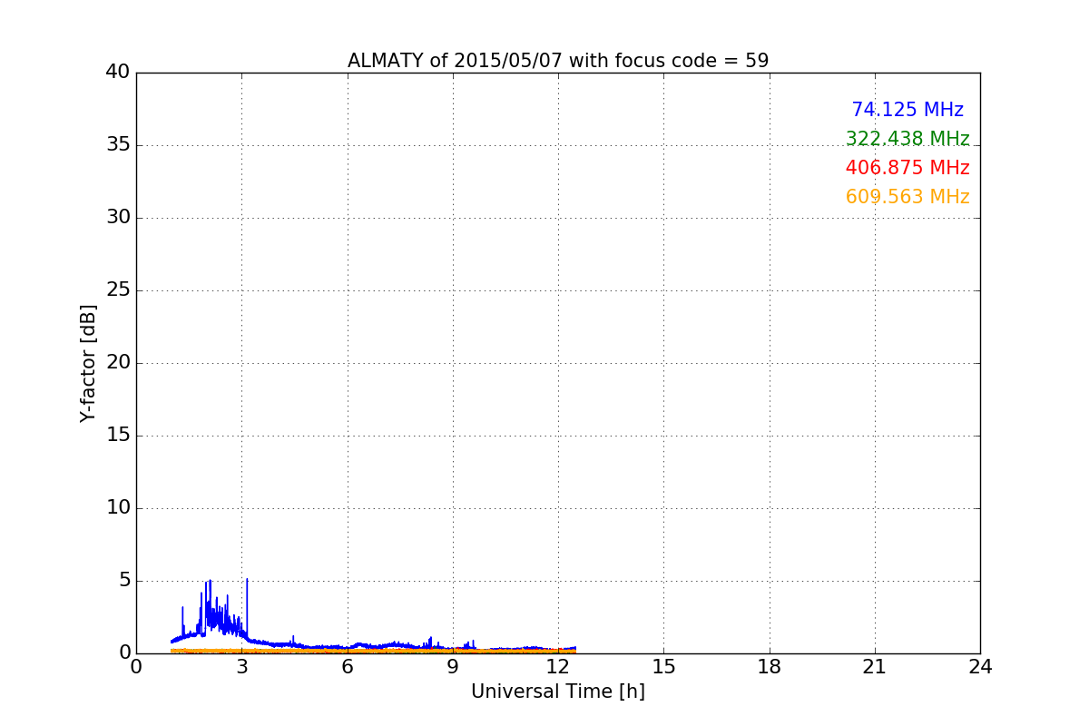Click the x-axis tick label 18
The width and height of the screenshot is (1089, 726).
[770, 667]
